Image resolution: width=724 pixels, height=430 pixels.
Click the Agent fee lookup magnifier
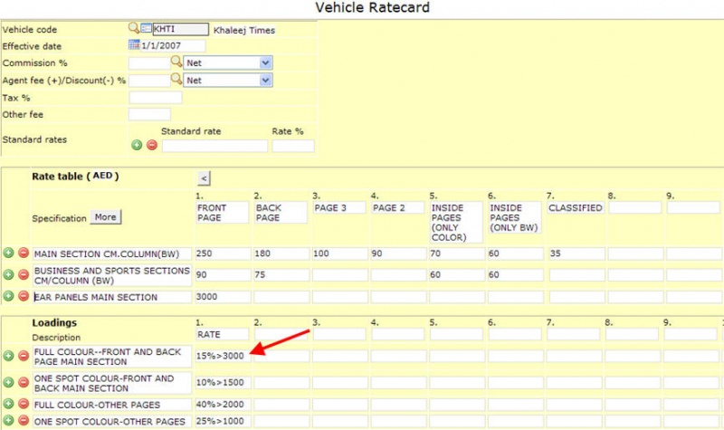(176, 79)
